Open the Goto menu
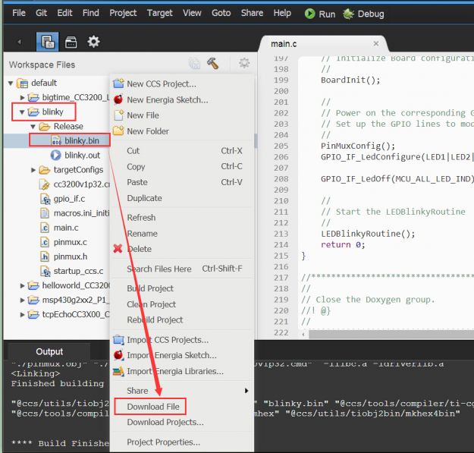The image size is (474, 453). (221, 13)
